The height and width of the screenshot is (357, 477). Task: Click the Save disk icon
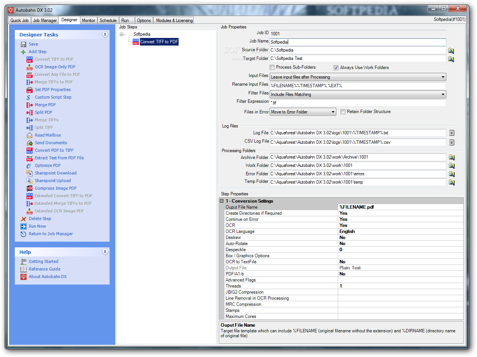(x=24, y=44)
